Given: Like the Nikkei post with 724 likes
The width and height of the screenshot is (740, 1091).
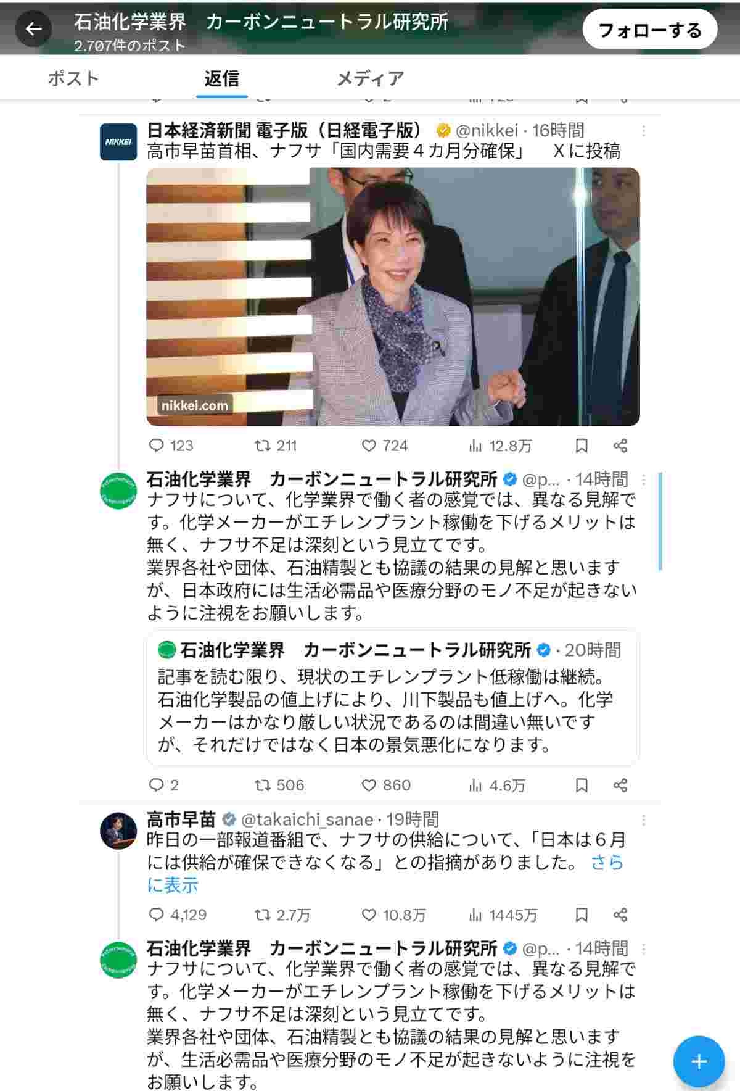Looking at the screenshot, I should (x=385, y=446).
